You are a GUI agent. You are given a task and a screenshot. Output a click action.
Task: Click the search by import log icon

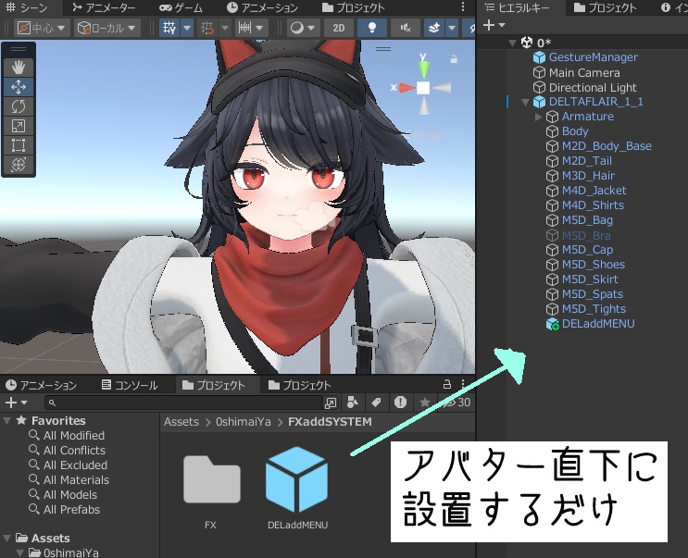(400, 402)
